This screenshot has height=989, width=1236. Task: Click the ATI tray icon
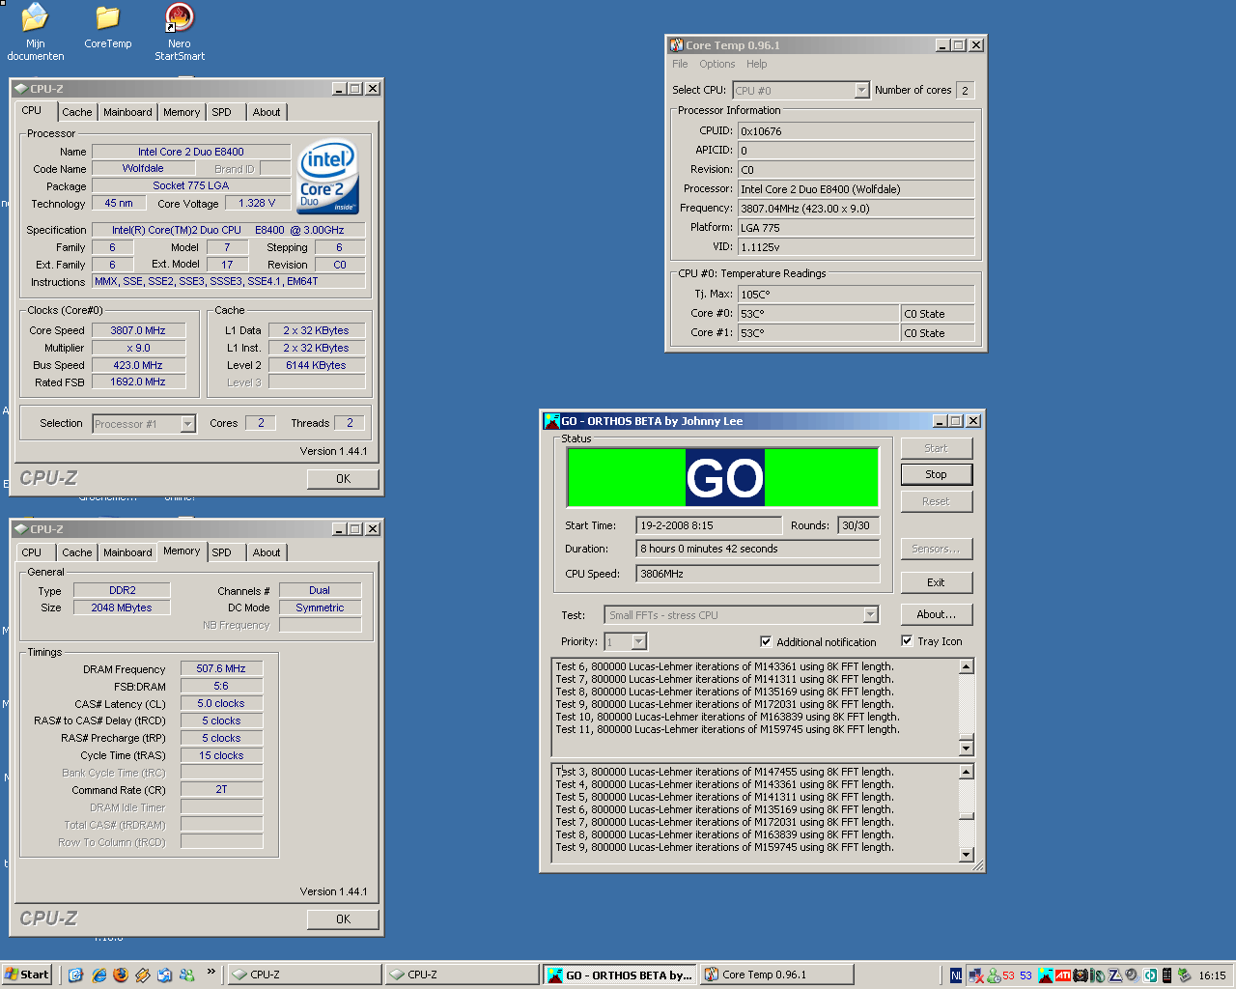[x=1063, y=975]
